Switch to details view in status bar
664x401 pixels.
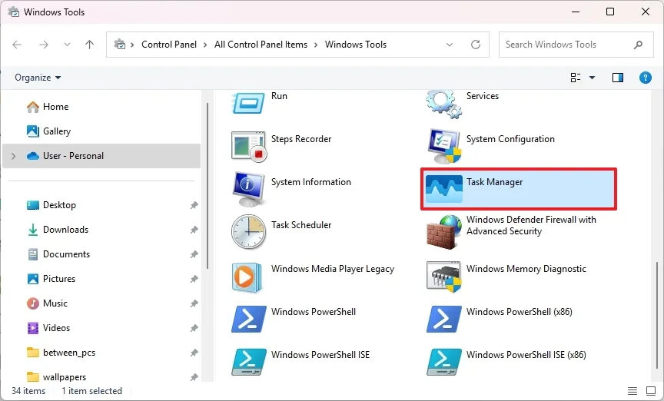point(632,391)
